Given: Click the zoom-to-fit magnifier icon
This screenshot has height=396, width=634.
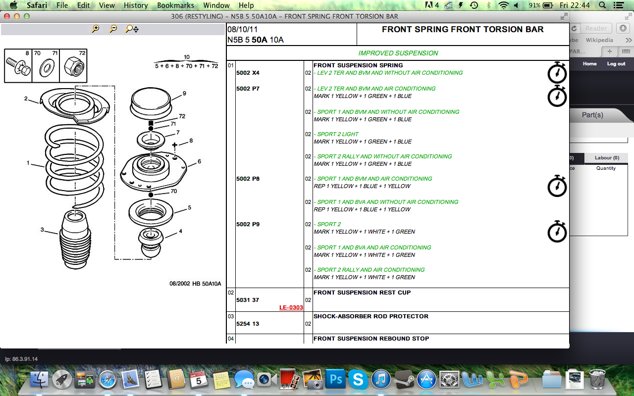Looking at the screenshot, I should pos(132,29).
